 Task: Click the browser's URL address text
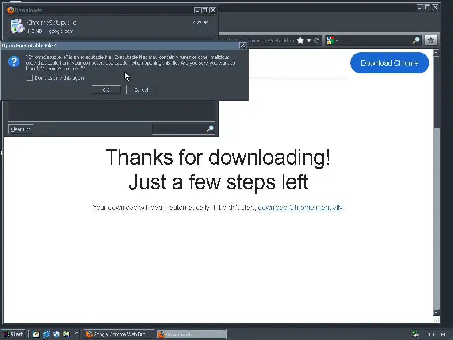tap(256, 41)
